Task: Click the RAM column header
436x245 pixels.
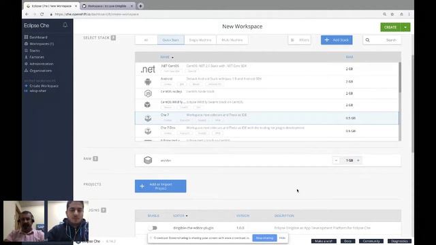Action: 349,57
